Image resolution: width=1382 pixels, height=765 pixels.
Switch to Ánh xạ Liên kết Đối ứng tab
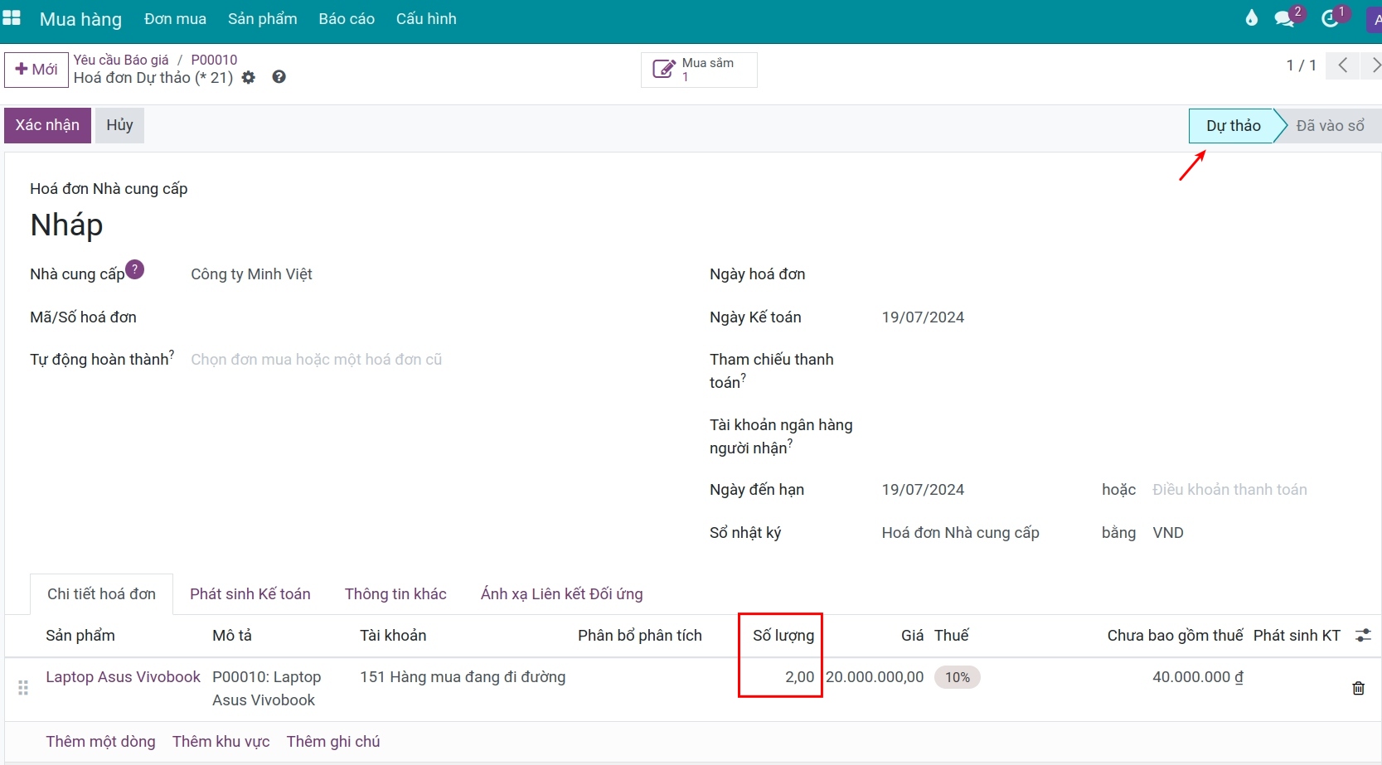click(562, 594)
